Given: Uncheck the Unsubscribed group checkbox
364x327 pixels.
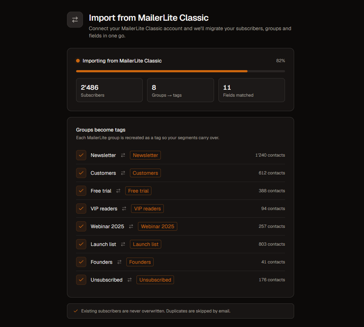Looking at the screenshot, I should tap(81, 280).
